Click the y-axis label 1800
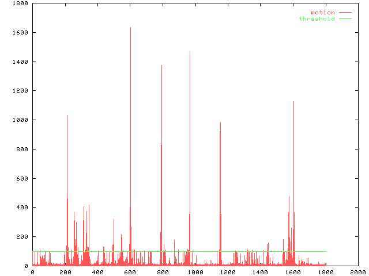This screenshot has width=369, height=276. click(20, 3)
